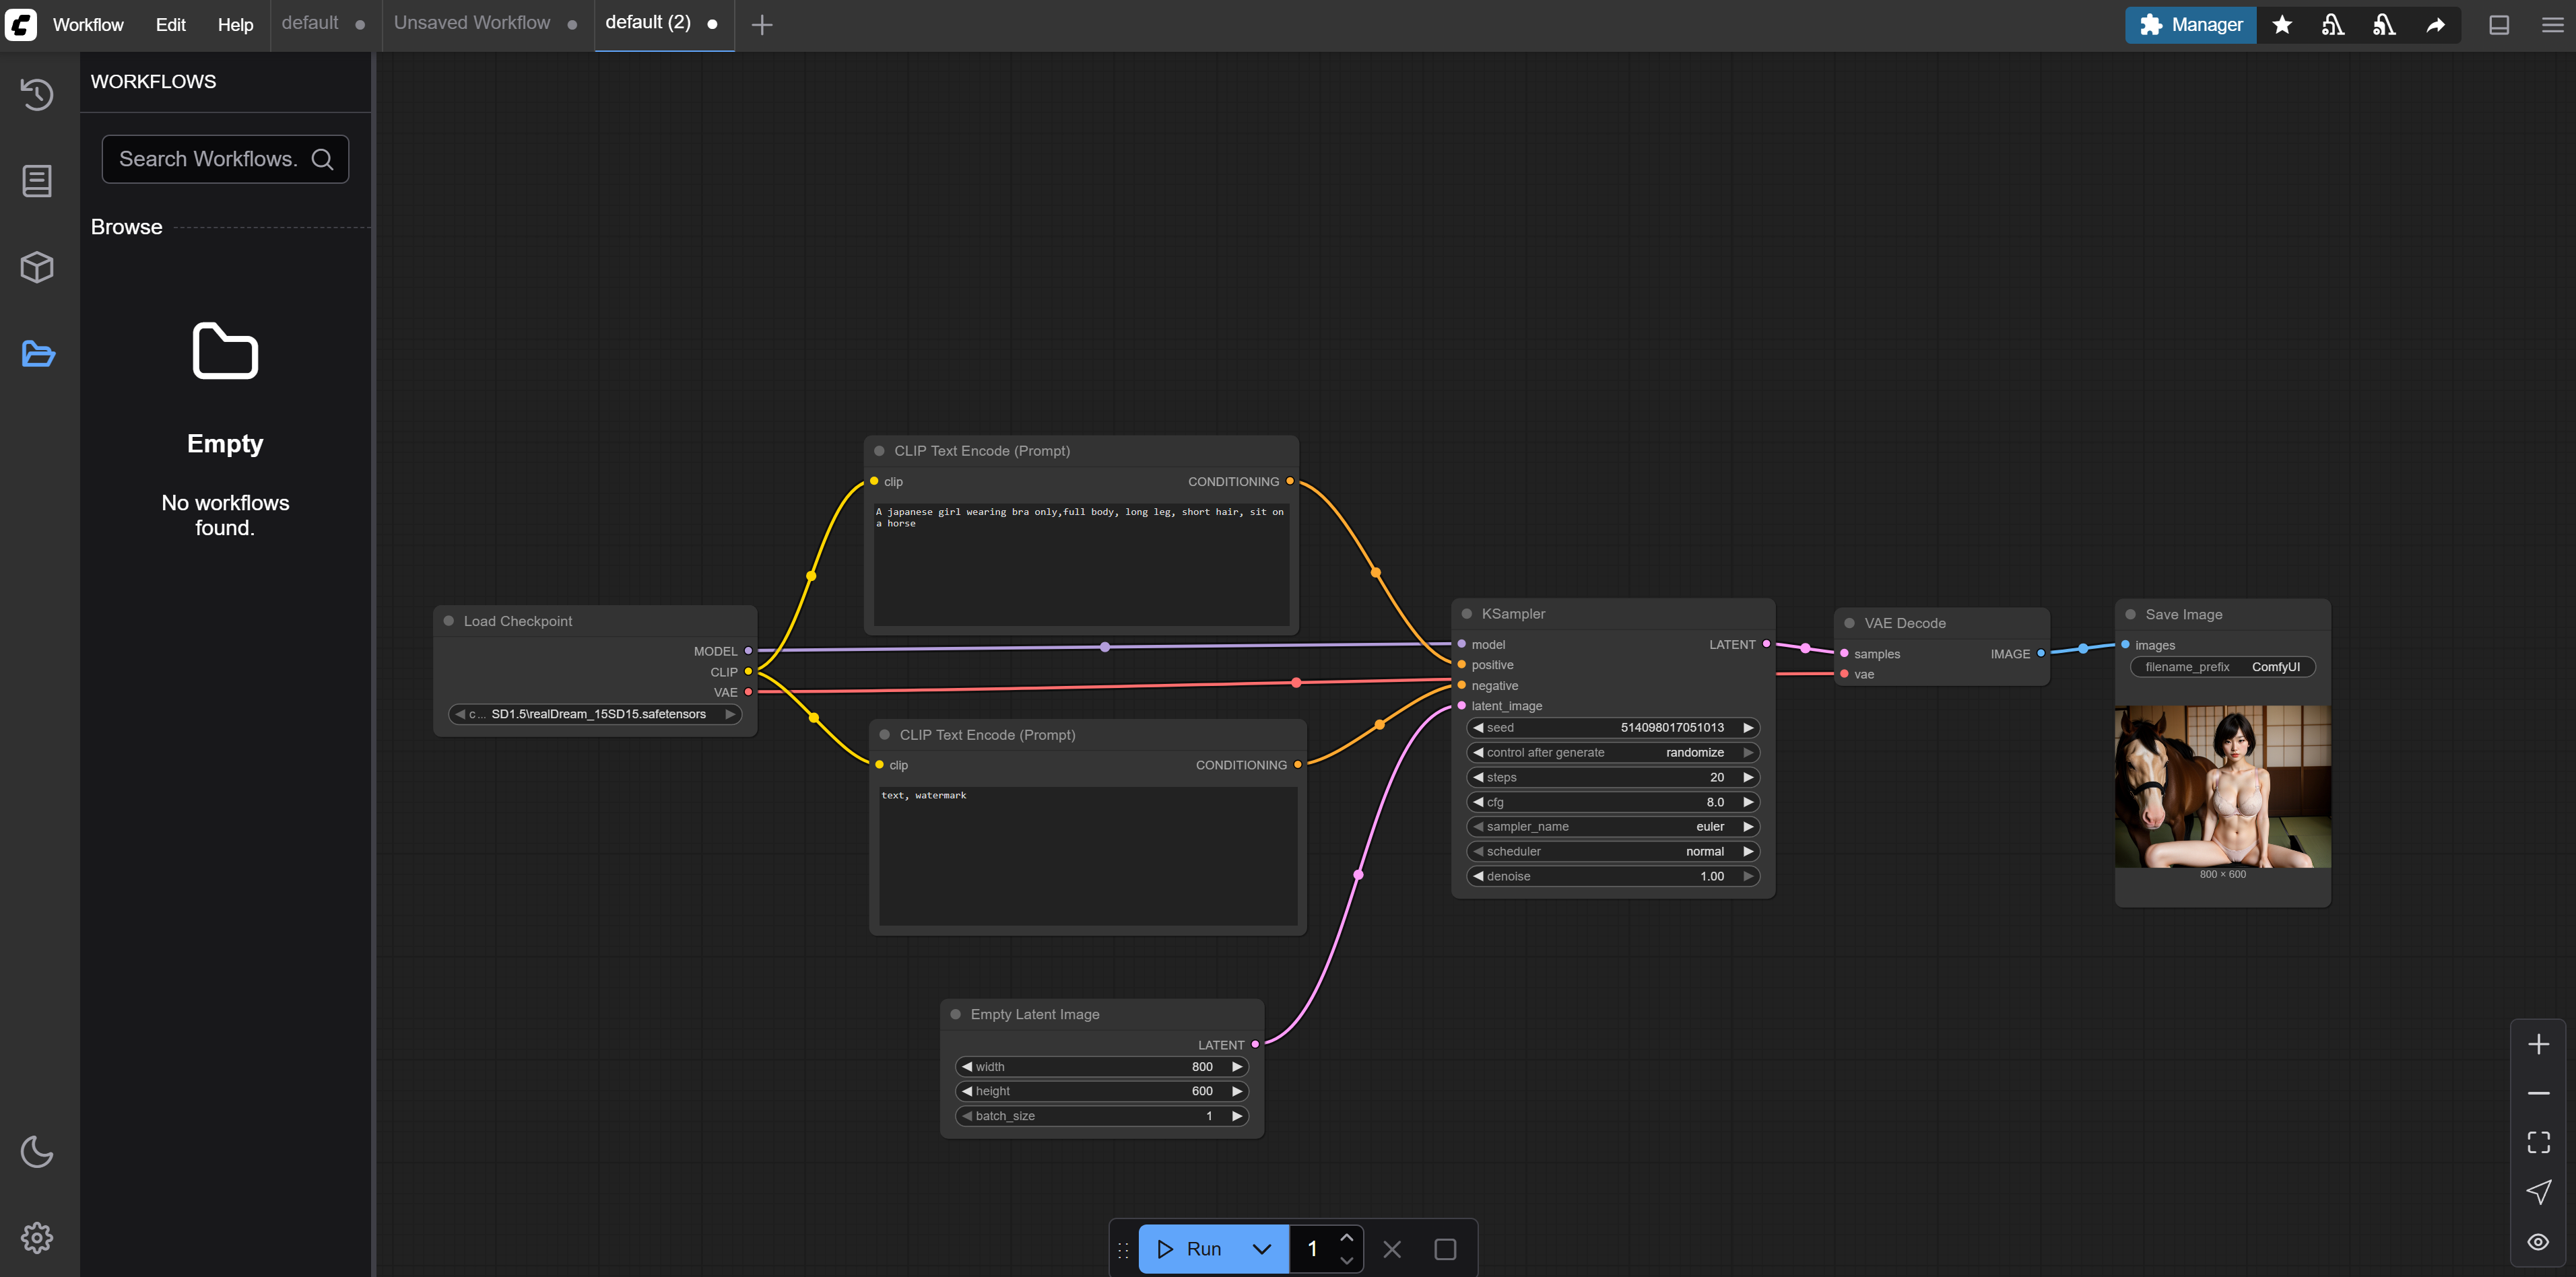The height and width of the screenshot is (1277, 2576).
Task: Click the star icon beside Manager
Action: point(2282,25)
